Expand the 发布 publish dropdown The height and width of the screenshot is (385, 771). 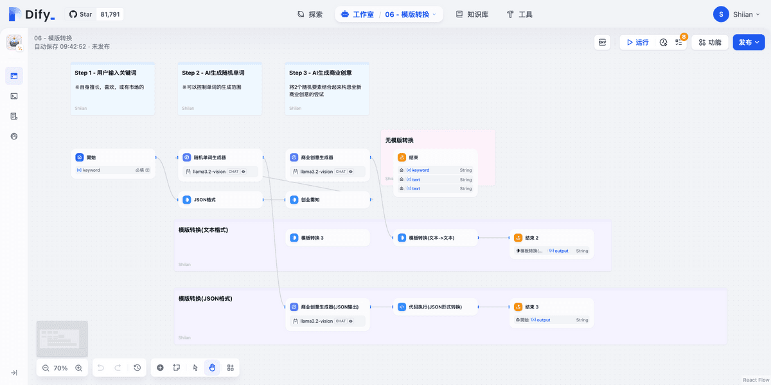749,42
